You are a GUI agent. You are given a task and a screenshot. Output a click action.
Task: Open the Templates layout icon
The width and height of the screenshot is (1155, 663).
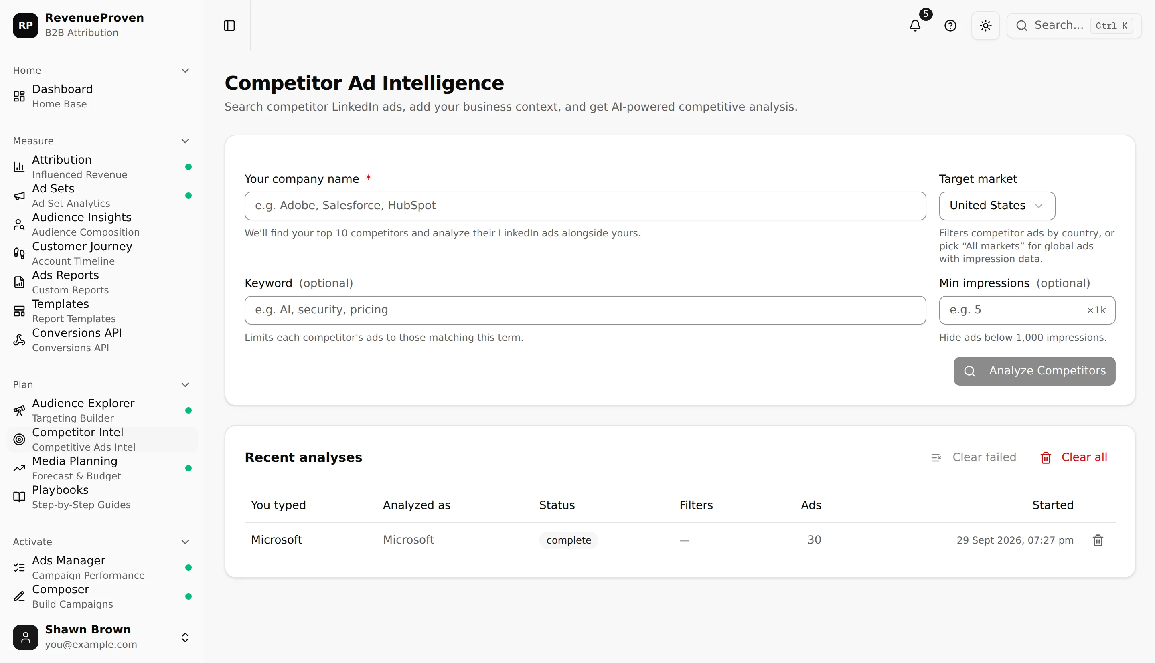[x=19, y=311]
